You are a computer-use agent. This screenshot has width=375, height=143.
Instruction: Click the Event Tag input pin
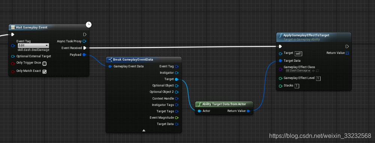[x=13, y=46]
